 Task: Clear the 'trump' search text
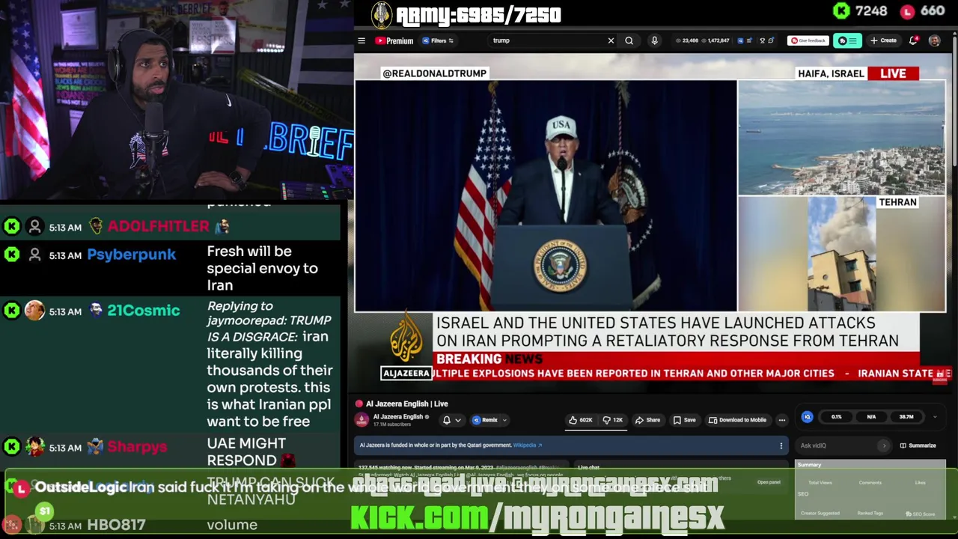611,40
